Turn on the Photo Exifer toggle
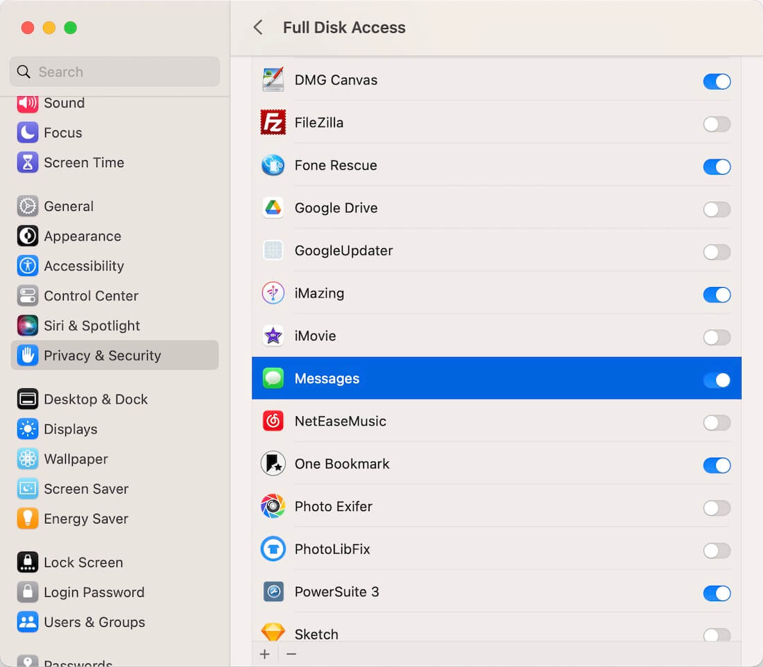Image resolution: width=763 pixels, height=667 pixels. [717, 508]
